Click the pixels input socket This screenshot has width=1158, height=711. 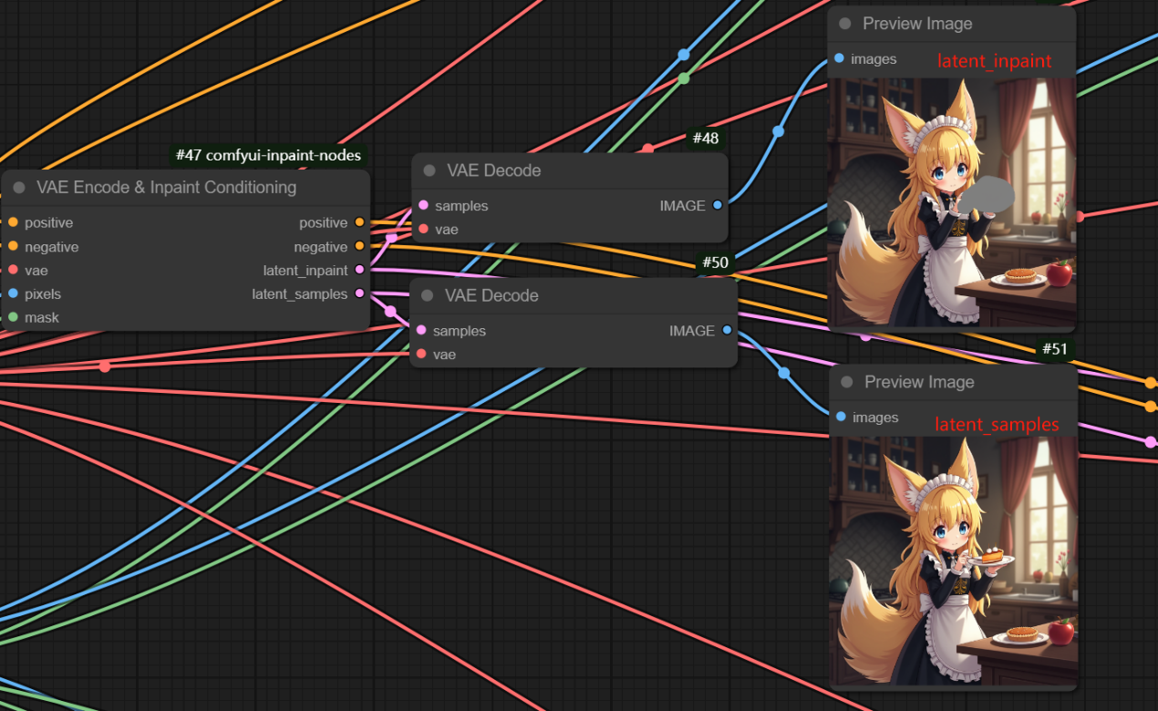[x=13, y=294]
